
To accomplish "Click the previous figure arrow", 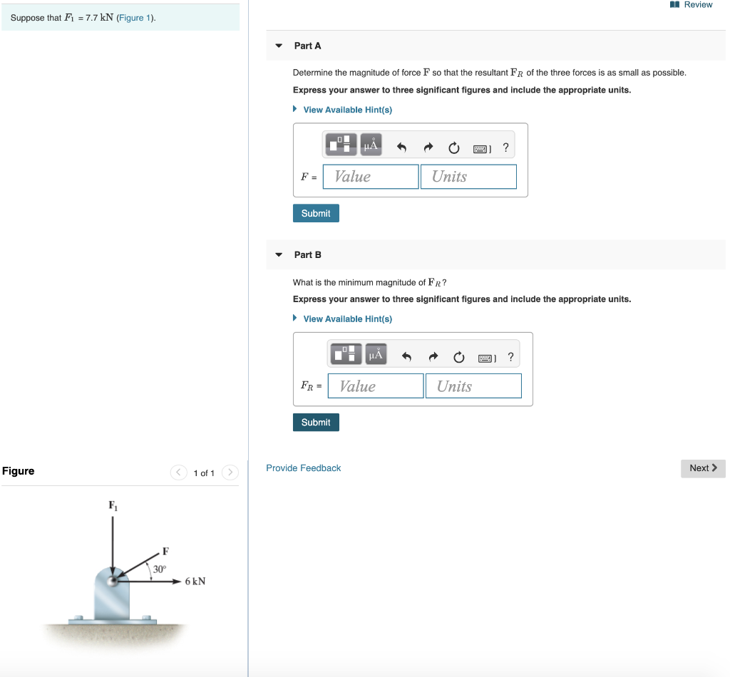I will (x=178, y=472).
